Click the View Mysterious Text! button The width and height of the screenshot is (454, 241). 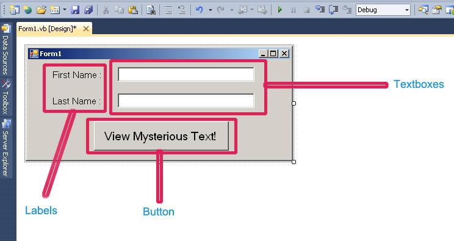[161, 136]
